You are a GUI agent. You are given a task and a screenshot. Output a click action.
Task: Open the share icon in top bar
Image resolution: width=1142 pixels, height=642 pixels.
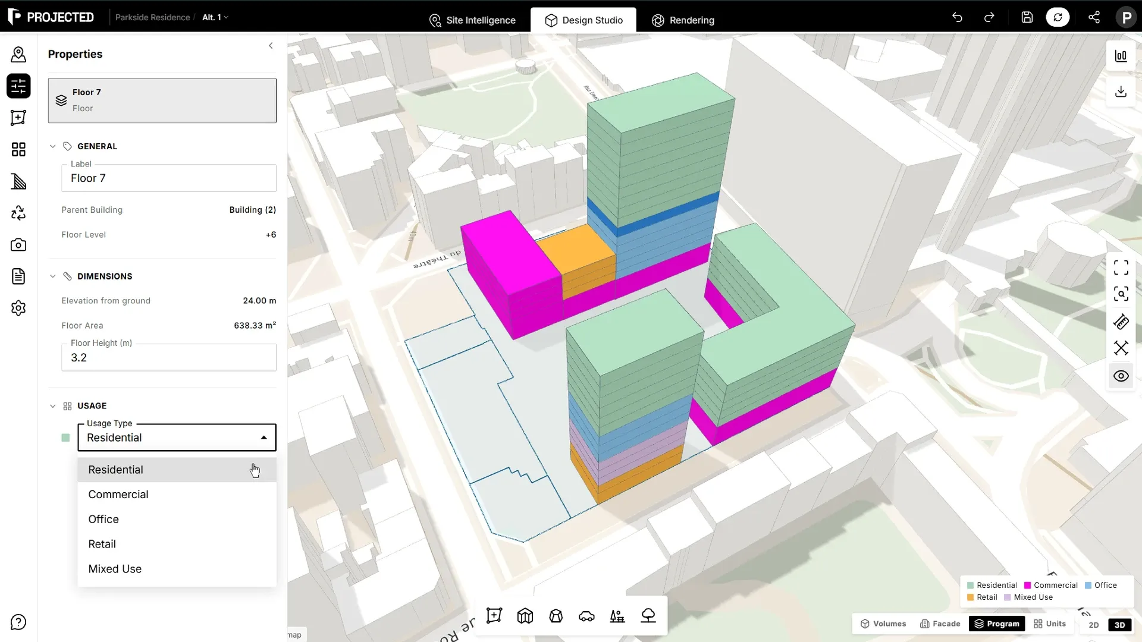coord(1094,17)
